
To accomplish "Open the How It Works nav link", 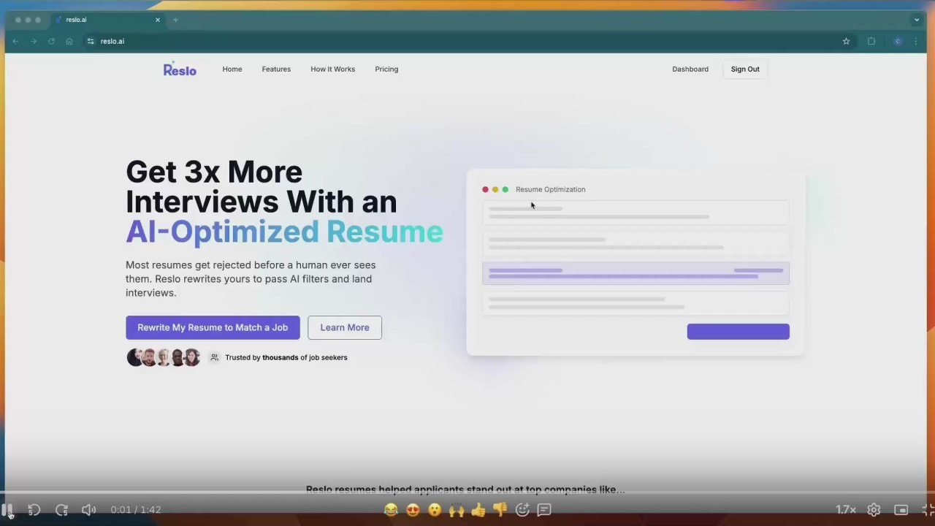I will coord(332,69).
